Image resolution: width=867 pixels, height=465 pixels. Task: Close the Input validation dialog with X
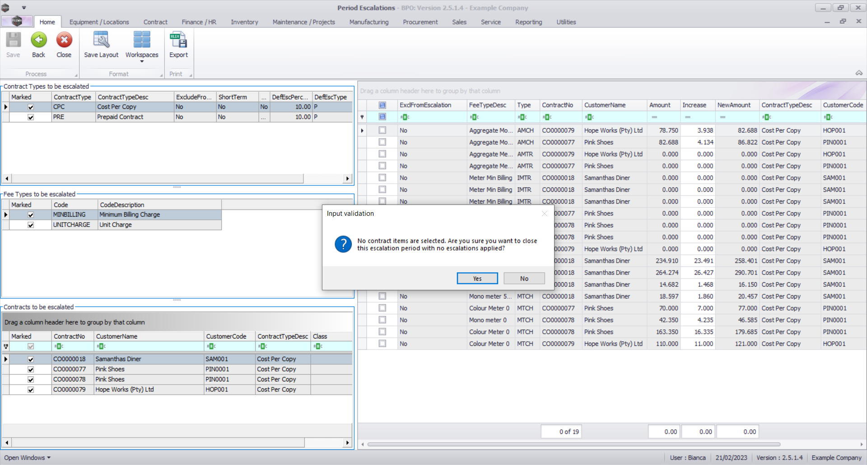point(545,214)
